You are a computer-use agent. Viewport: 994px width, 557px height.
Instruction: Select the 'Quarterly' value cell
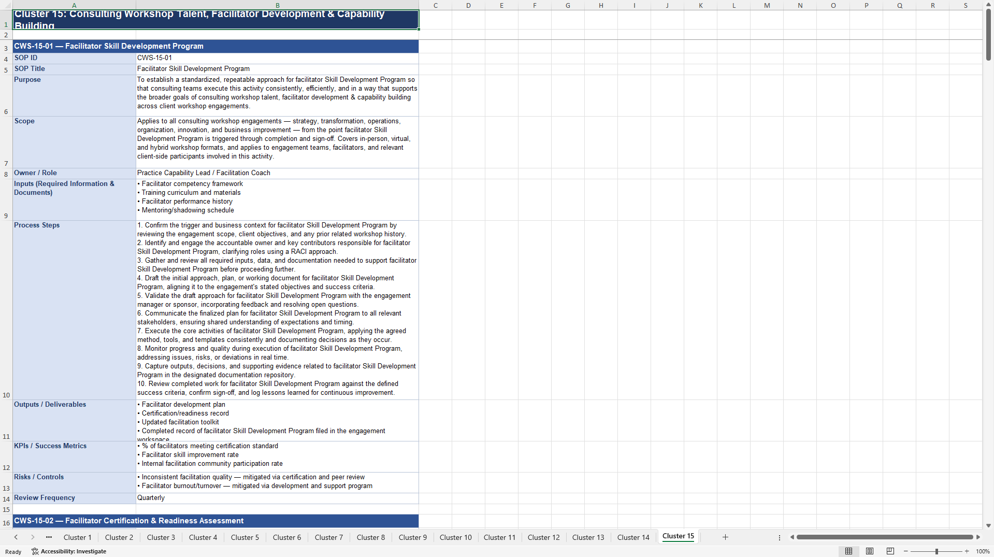[277, 498]
